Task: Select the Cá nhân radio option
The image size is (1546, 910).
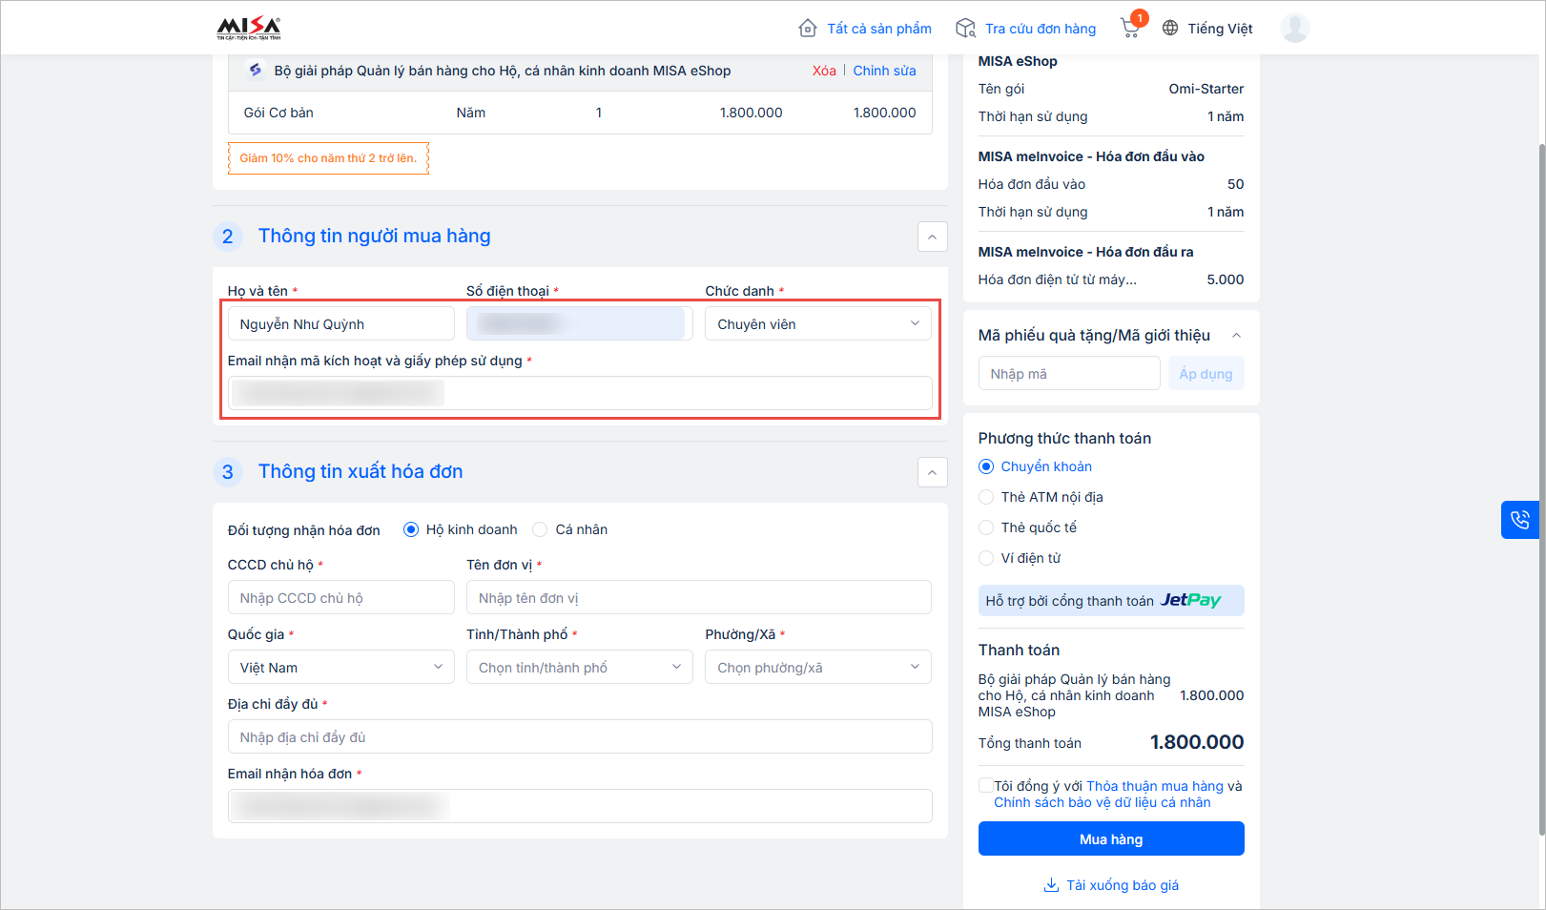Action: coord(541,529)
